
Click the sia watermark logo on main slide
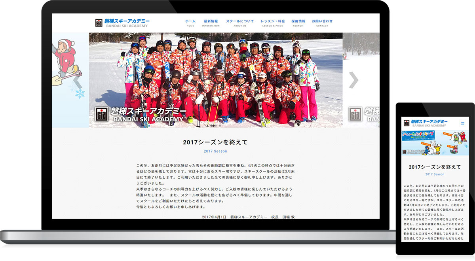point(102,114)
